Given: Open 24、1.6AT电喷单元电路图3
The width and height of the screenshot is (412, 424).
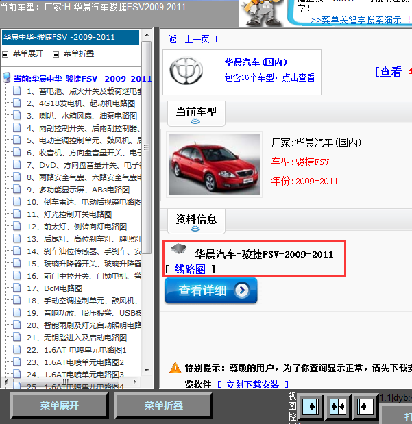Looking at the screenshot, I should click(75, 375).
